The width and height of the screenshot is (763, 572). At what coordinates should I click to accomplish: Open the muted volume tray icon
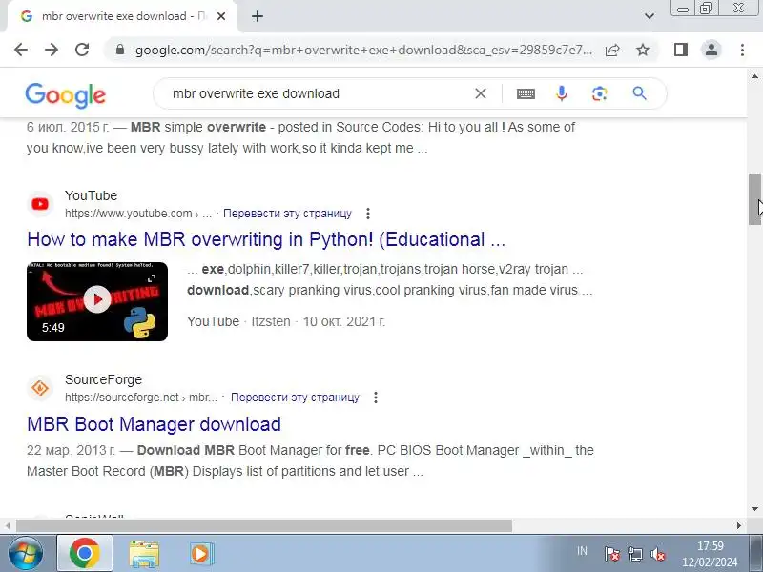click(658, 554)
